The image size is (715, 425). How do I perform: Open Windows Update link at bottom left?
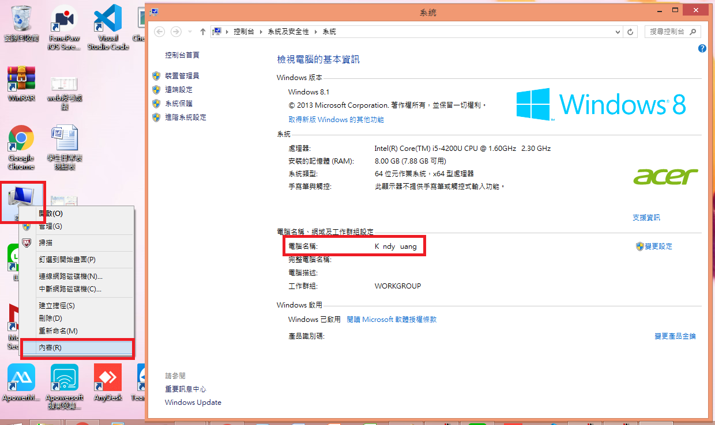tap(193, 403)
